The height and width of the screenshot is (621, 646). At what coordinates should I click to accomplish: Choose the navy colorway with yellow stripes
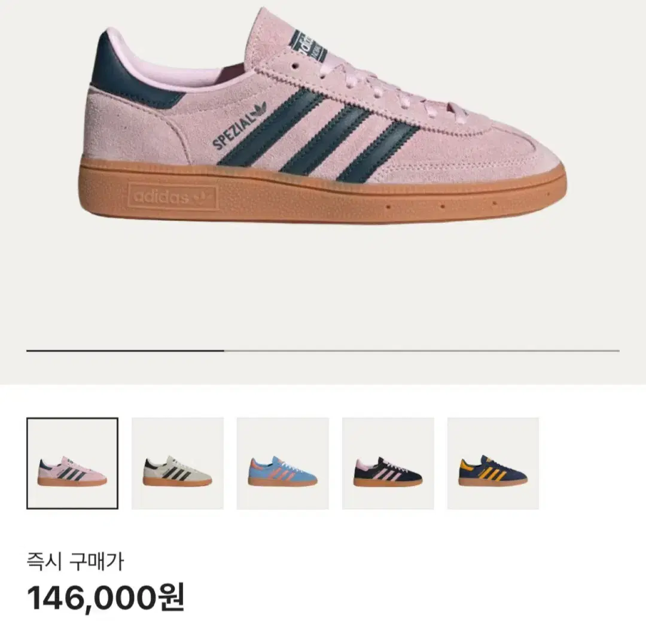[x=493, y=463]
